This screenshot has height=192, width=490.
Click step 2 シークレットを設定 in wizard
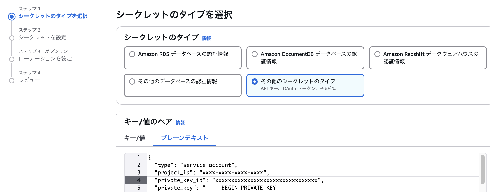42,37
